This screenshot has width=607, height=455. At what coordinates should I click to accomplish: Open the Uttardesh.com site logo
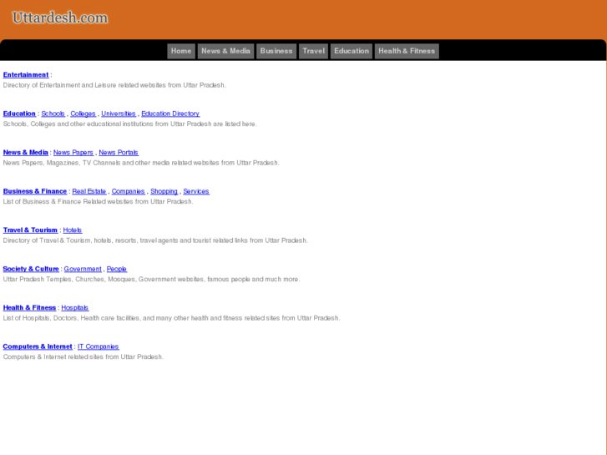pos(60,18)
